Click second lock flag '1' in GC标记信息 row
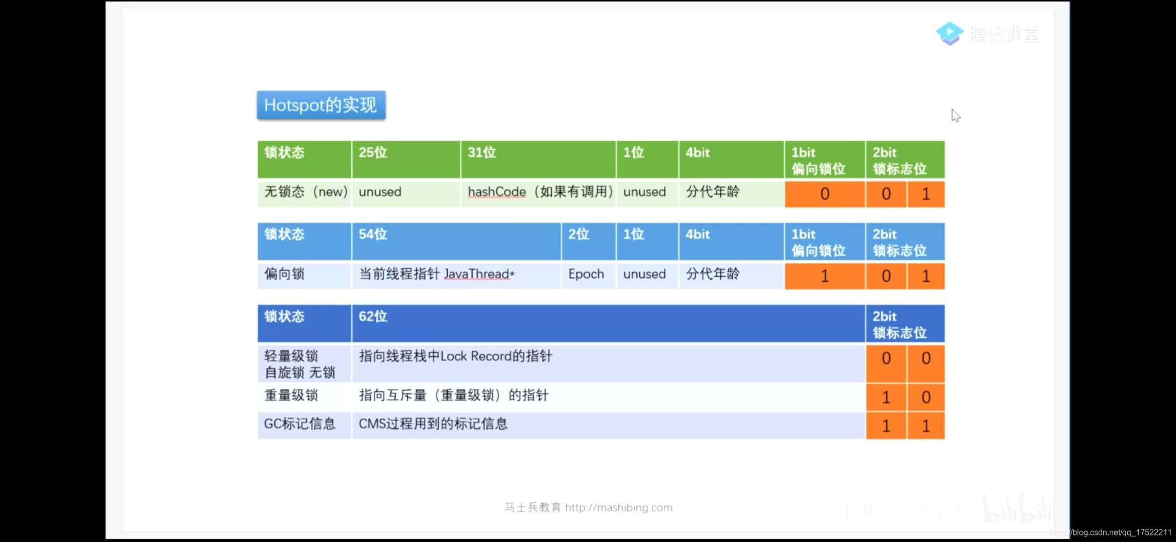This screenshot has width=1176, height=542. tap(926, 426)
